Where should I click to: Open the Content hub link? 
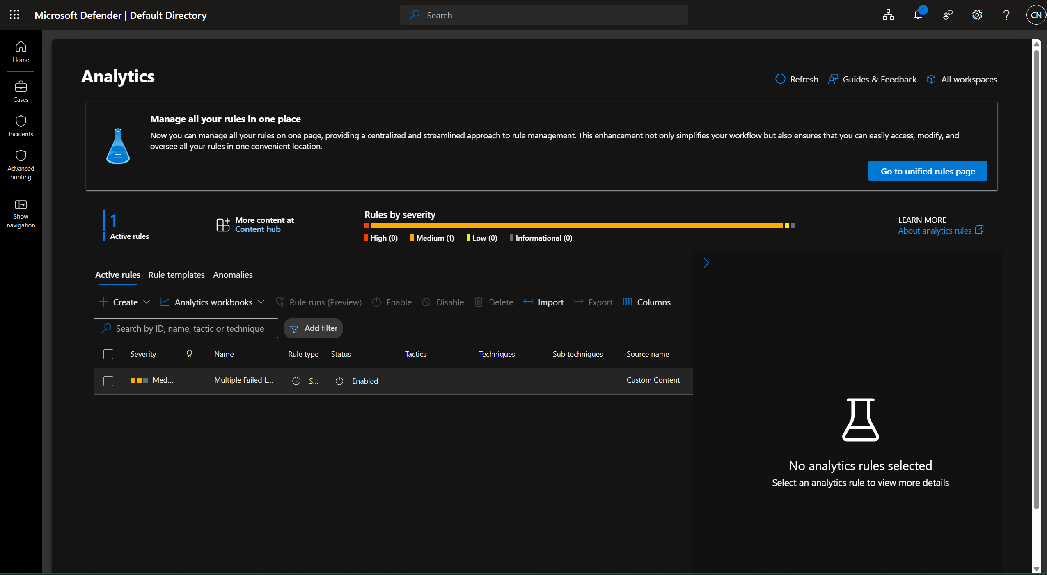[258, 229]
